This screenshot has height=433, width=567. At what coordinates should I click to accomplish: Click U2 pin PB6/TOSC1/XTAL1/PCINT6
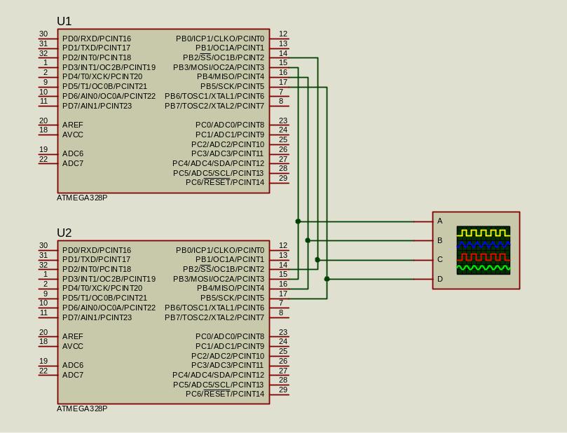click(214, 308)
